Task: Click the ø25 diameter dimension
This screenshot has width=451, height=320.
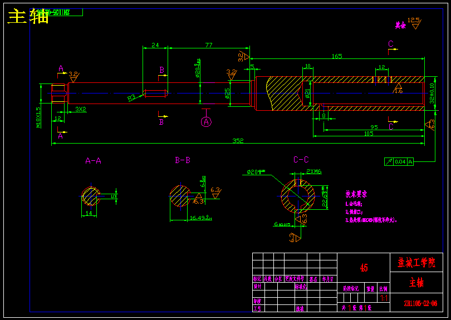Action: coord(227,93)
